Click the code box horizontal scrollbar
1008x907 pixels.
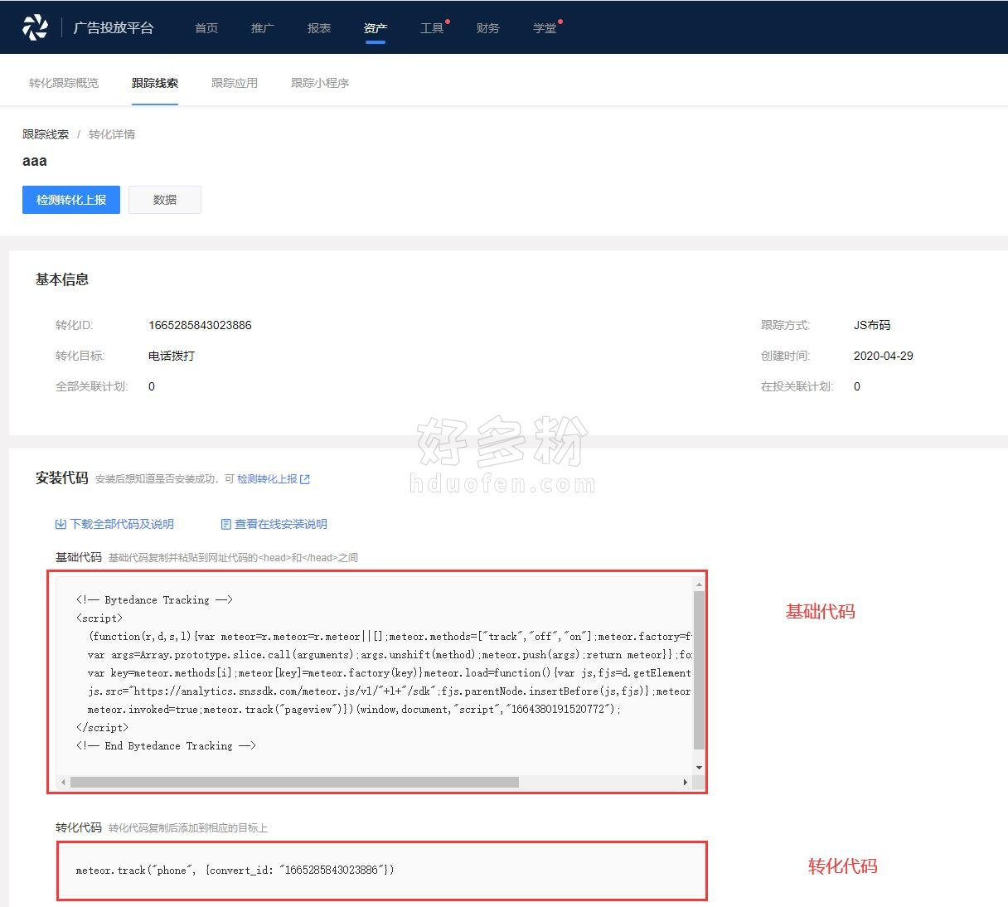coord(295,782)
